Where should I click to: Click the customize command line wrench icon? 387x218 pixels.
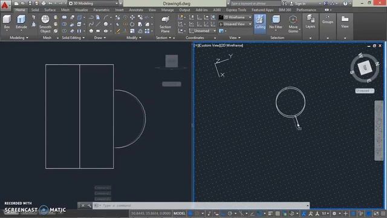coord(89,206)
